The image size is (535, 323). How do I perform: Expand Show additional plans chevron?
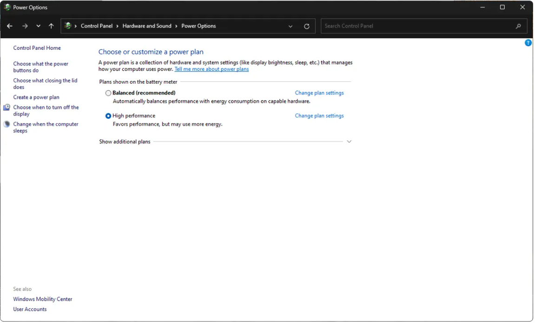coord(350,141)
